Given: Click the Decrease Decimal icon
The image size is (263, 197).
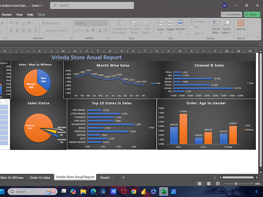Looking at the screenshot, I should (x=105, y=31).
